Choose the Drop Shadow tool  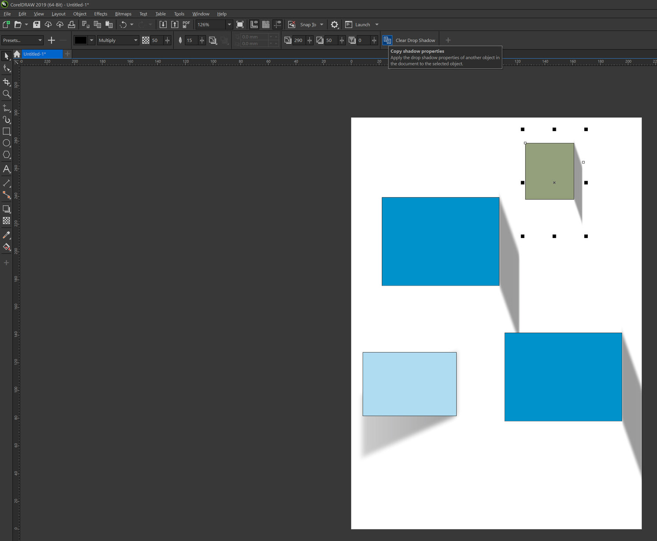tap(6, 209)
